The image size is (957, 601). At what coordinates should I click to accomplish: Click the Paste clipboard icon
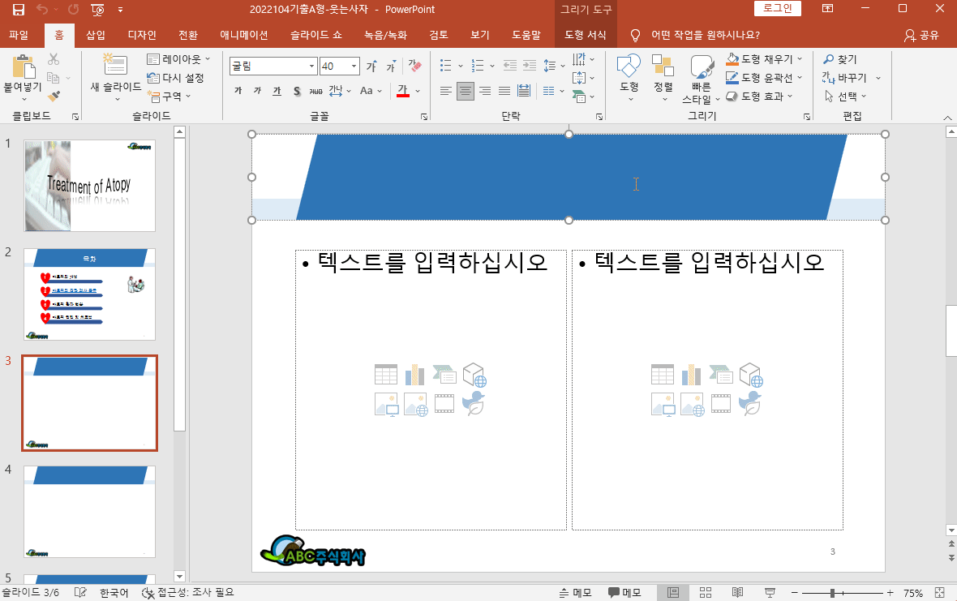click(24, 67)
